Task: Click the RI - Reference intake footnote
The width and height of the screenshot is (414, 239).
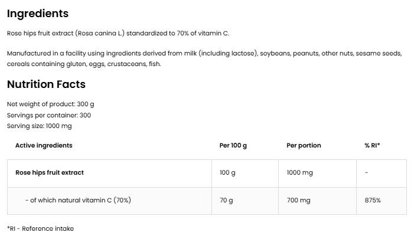Action: pos(40,228)
